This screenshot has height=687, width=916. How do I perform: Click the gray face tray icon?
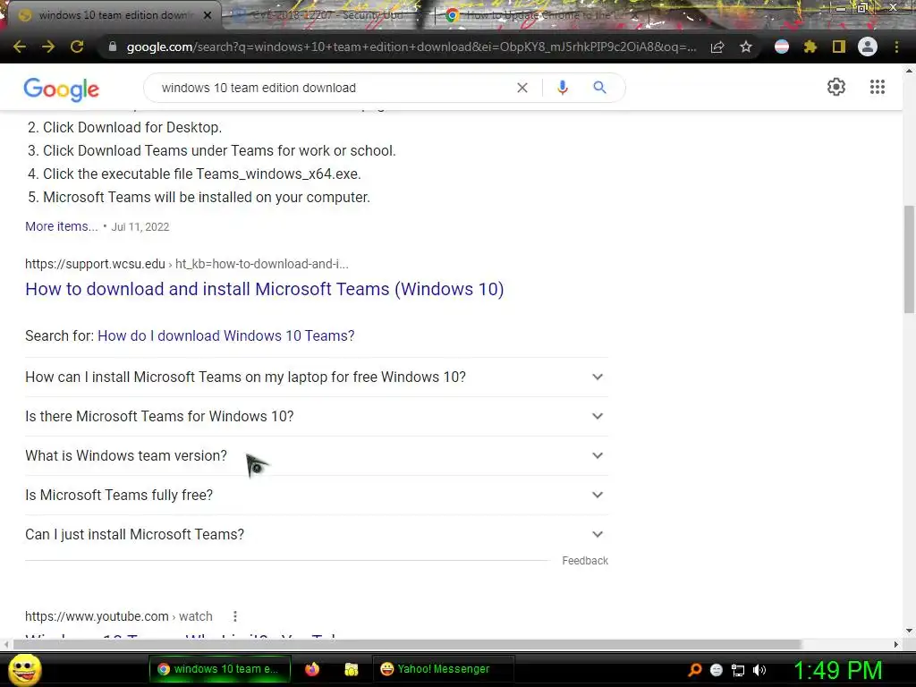pyautogui.click(x=717, y=669)
